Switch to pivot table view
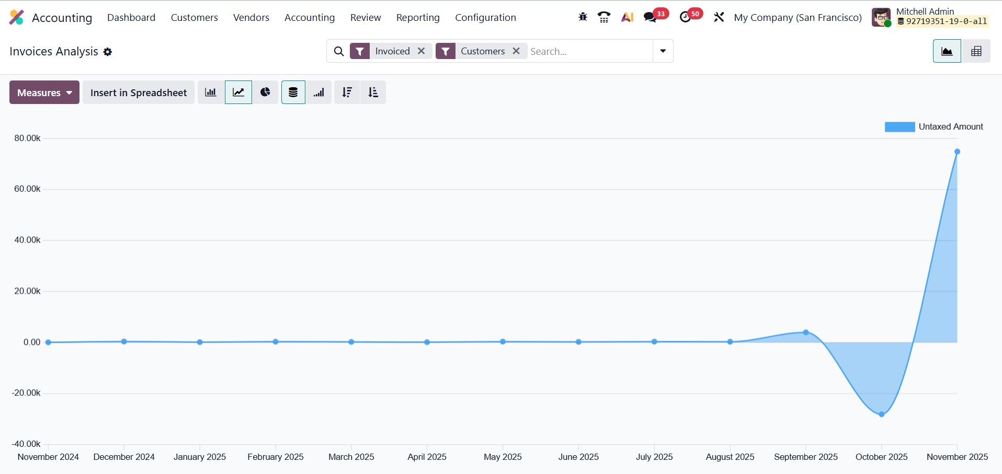The image size is (1002, 474). tap(976, 51)
